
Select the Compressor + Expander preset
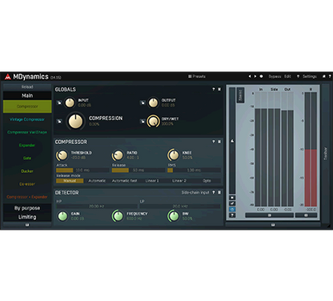[27, 197]
